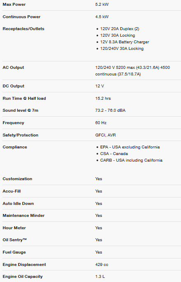This screenshot has height=282, width=181.
Task: Select the GFCI, AVR safety value
Action: coord(105,135)
